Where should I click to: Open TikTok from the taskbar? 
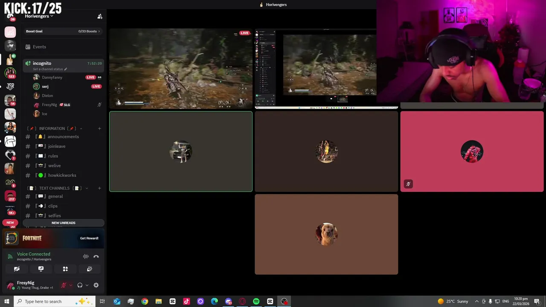186,301
